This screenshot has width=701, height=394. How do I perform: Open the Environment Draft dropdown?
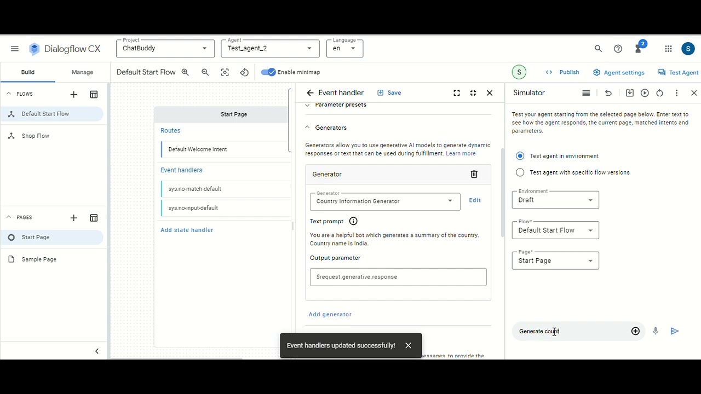pyautogui.click(x=555, y=200)
